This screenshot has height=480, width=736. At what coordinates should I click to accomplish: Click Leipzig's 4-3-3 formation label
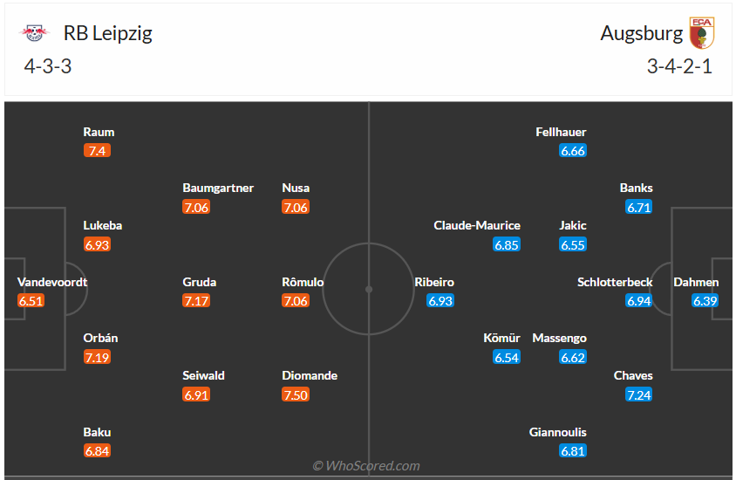tap(49, 66)
